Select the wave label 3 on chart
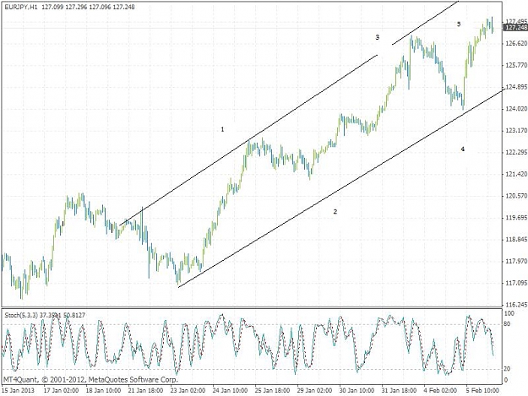 (378, 37)
